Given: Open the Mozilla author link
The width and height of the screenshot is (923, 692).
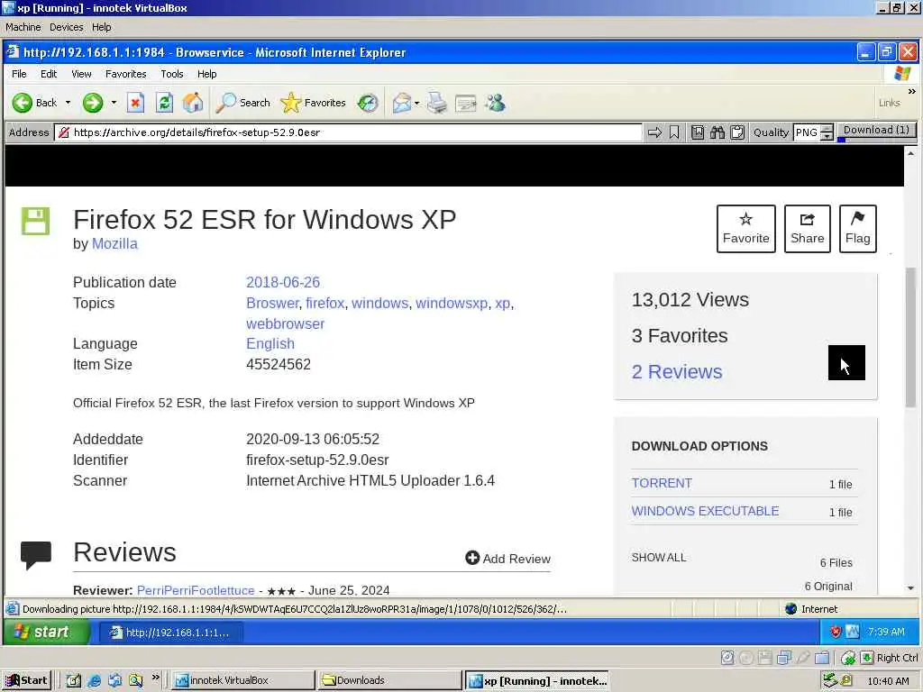Looking at the screenshot, I should click(x=114, y=243).
